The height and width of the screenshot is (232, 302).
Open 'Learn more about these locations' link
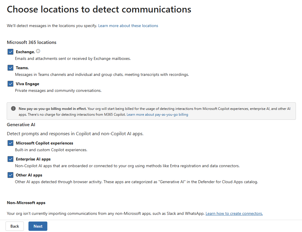[128, 26]
